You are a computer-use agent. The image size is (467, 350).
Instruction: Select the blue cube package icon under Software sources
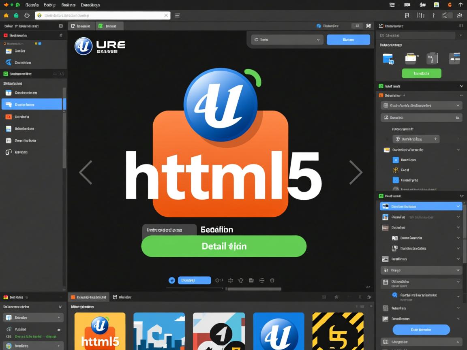388,58
